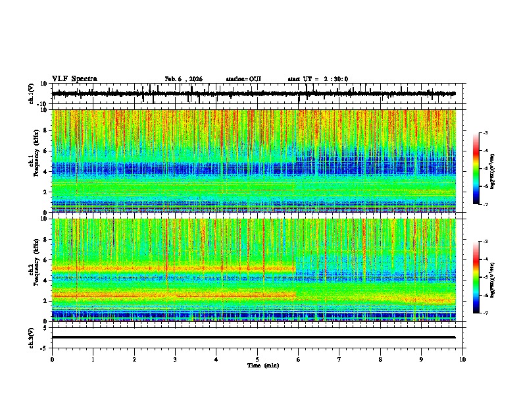Click the ch.2 spectrogram color scale bar
The width and height of the screenshot is (521, 403).
[476, 277]
